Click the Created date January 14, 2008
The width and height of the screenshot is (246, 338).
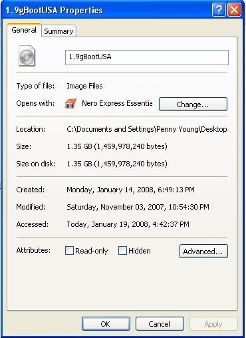[x=130, y=190]
